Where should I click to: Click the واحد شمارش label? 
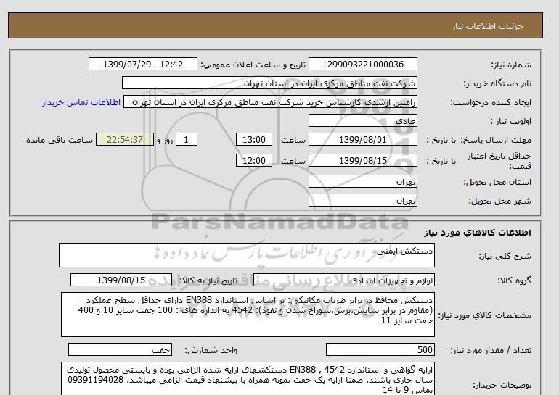point(211,351)
